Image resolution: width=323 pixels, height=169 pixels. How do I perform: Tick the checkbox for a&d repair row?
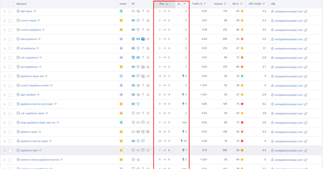[10, 11]
